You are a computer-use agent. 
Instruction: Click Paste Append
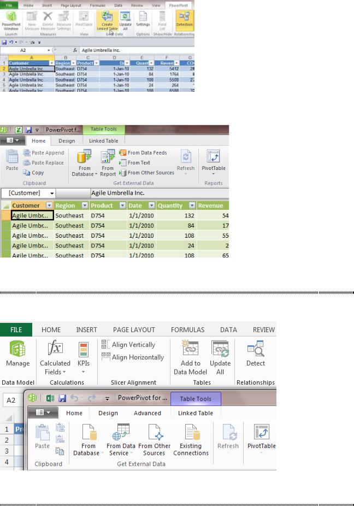[44, 152]
